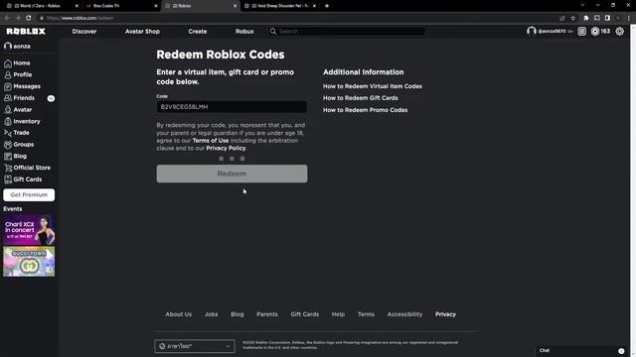Close the Blox Codes TH tab

[156, 6]
